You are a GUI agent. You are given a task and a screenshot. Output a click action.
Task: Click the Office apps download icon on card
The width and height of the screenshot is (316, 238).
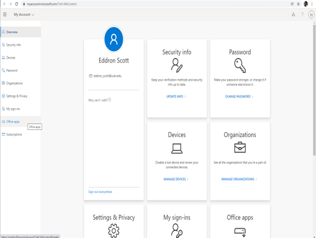click(x=240, y=232)
